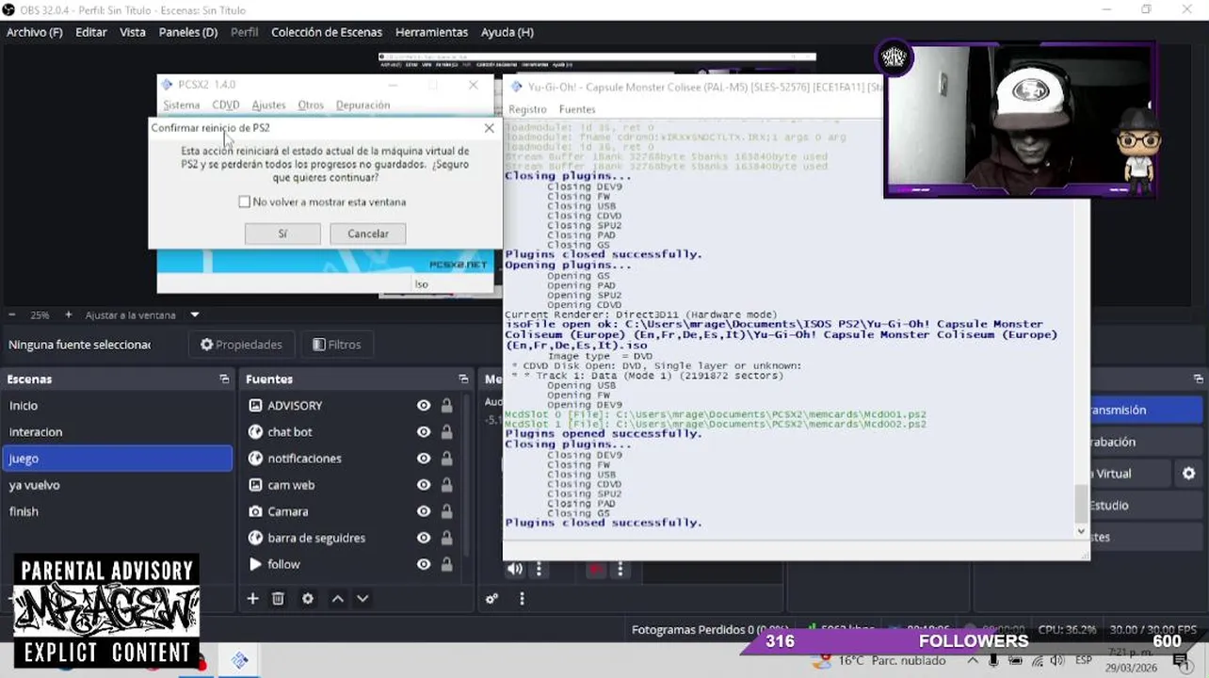Viewport: 1209px width, 678px height.
Task: Hide the cam web source
Action: 424,485
